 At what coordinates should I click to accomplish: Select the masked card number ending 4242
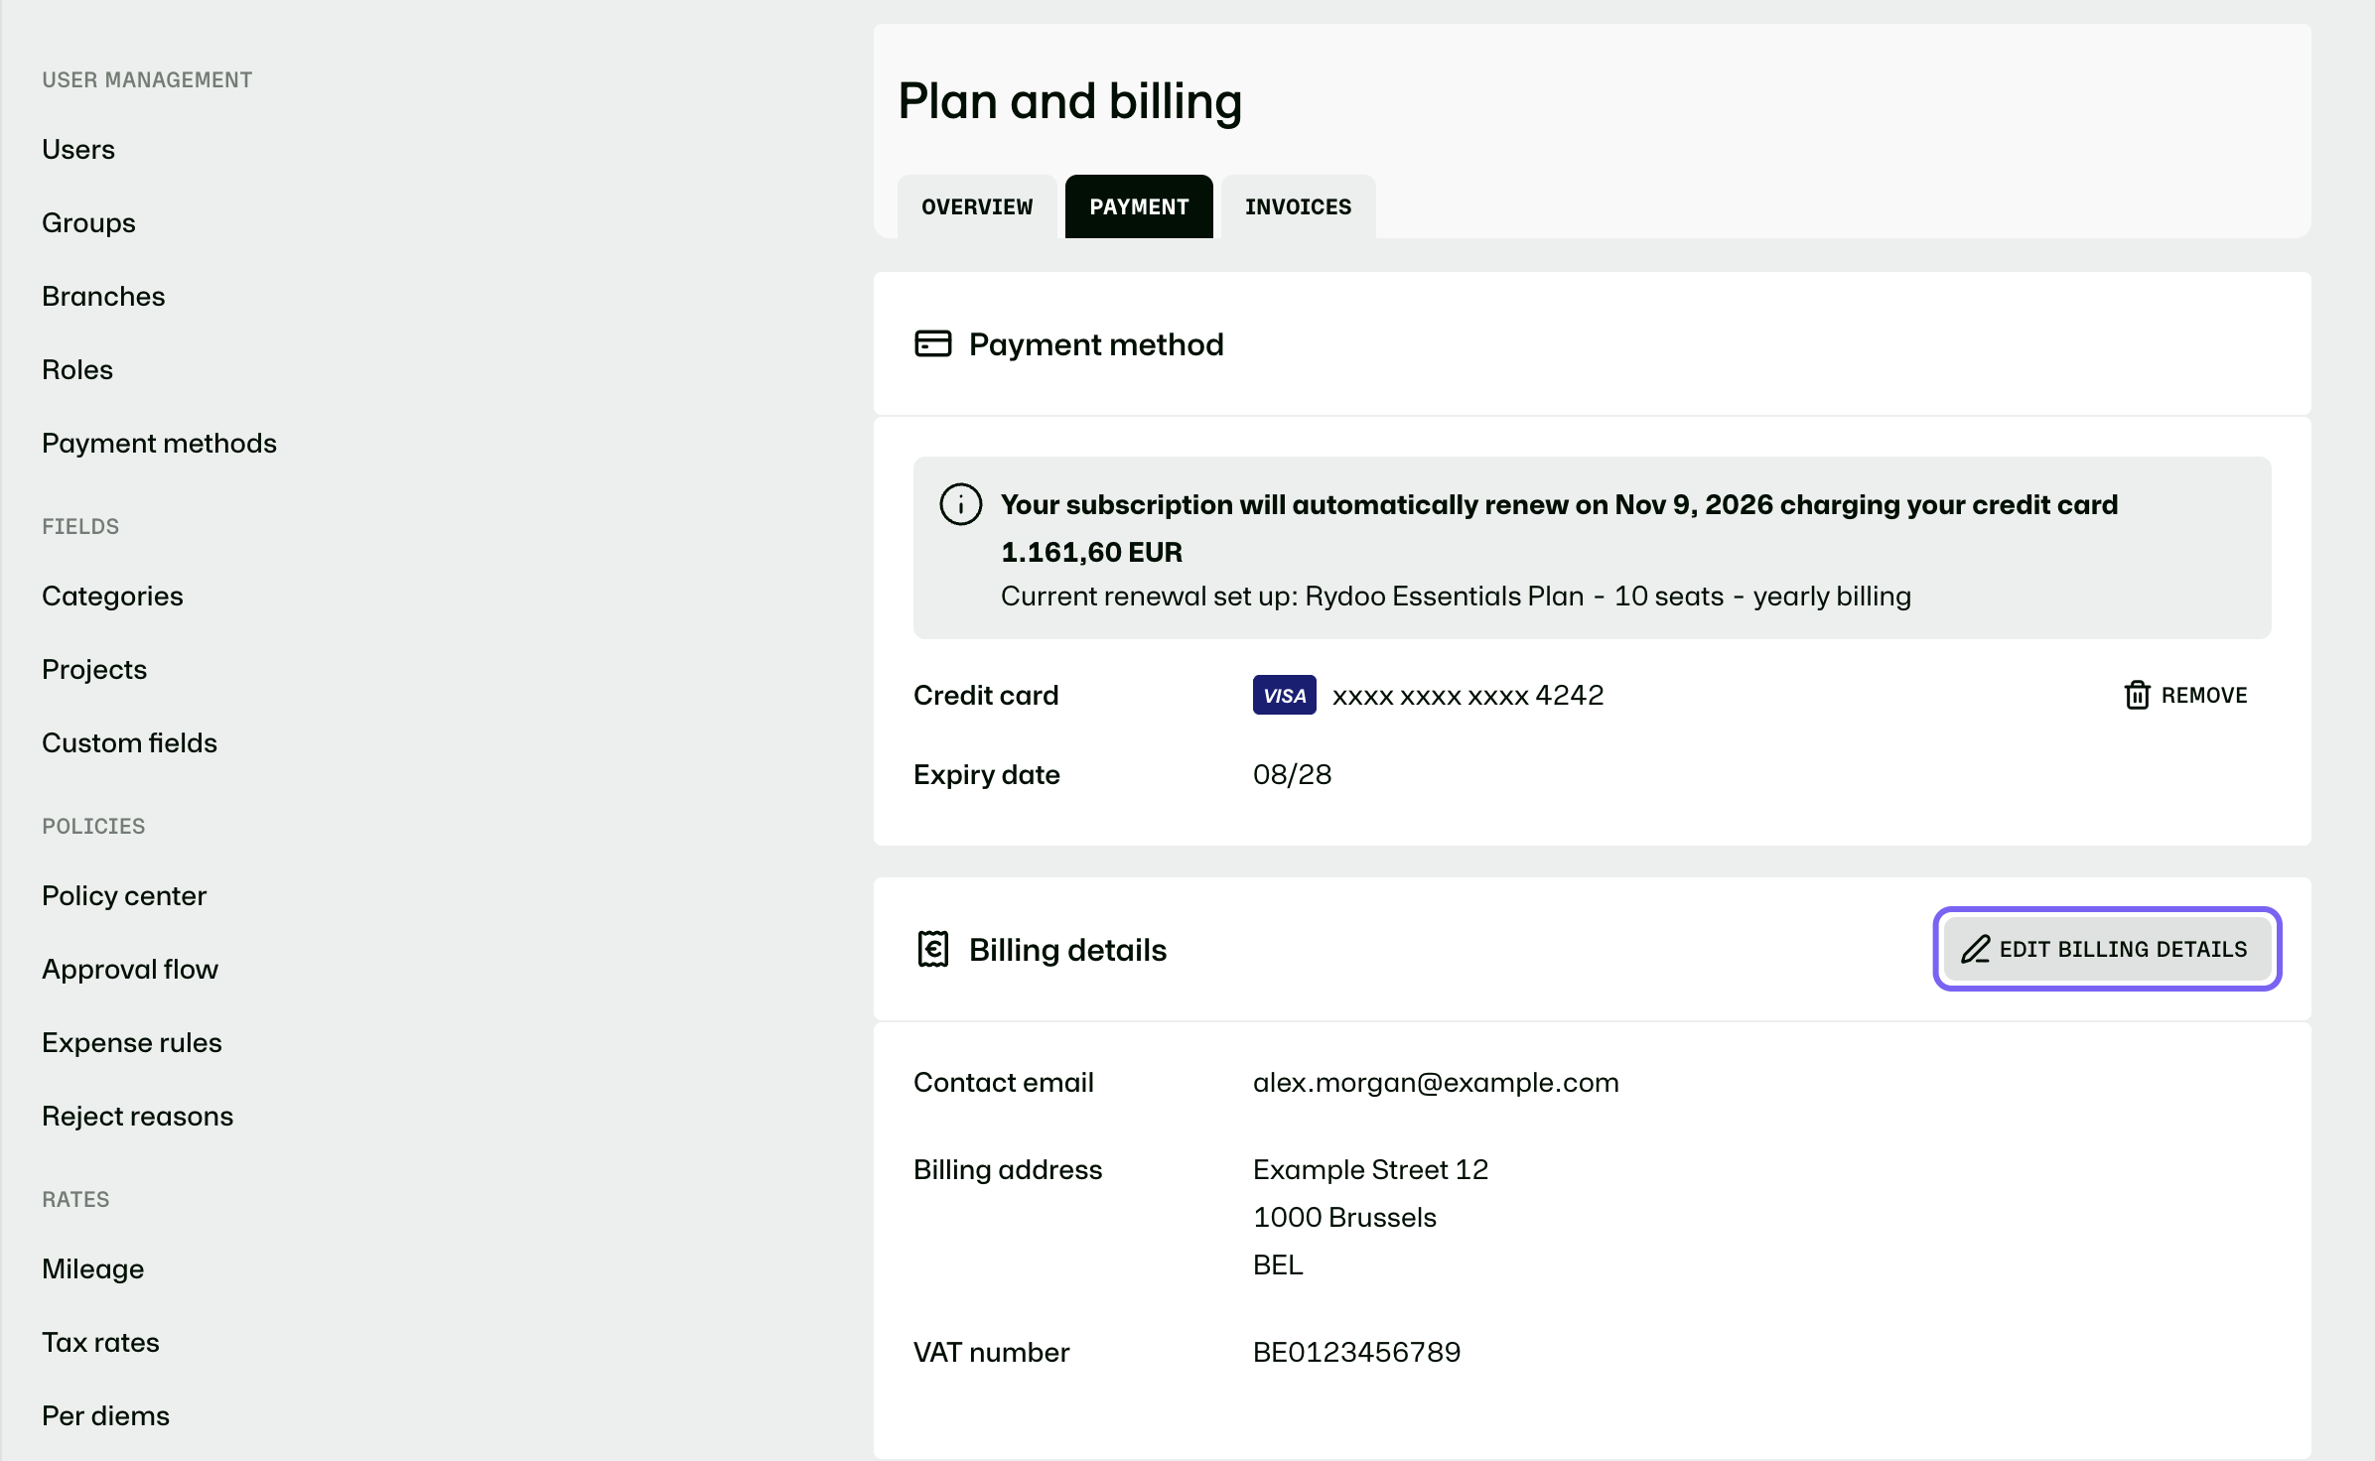tap(1467, 695)
